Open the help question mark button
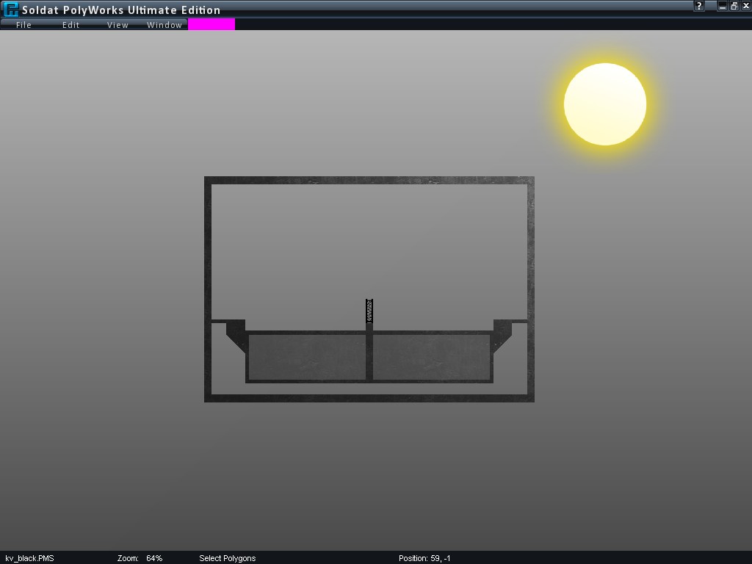752x564 pixels. [699, 6]
